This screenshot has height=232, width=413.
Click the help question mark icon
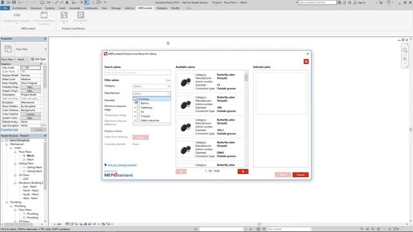[388, 3]
